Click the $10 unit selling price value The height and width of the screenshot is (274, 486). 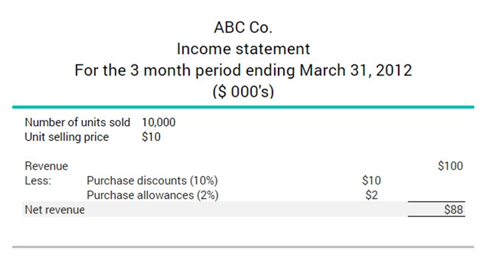point(151,137)
